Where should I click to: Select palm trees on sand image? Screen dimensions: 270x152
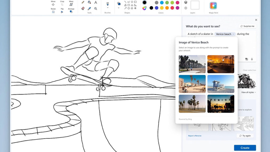(x=192, y=104)
